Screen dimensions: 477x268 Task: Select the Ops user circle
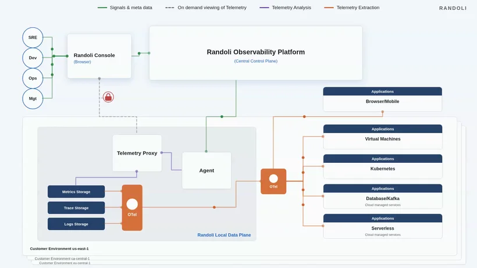click(x=33, y=78)
